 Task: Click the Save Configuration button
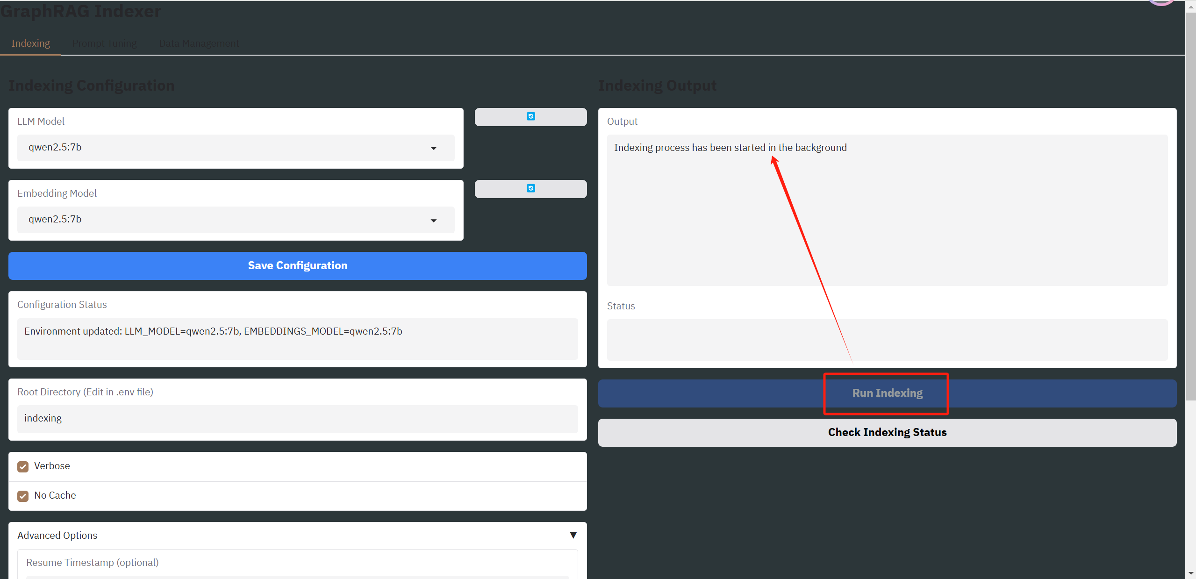point(297,266)
